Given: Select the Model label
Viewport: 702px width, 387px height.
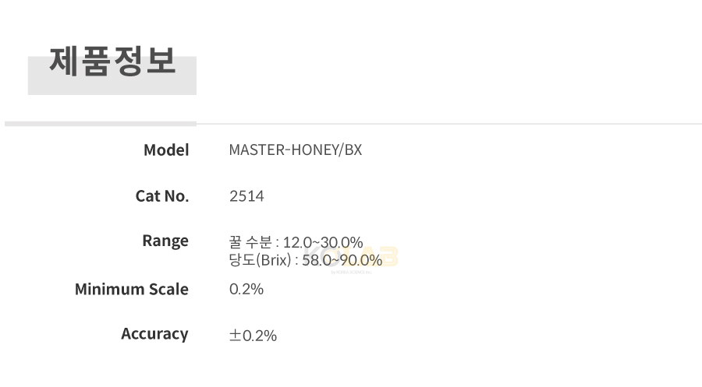Looking at the screenshot, I should click(166, 150).
